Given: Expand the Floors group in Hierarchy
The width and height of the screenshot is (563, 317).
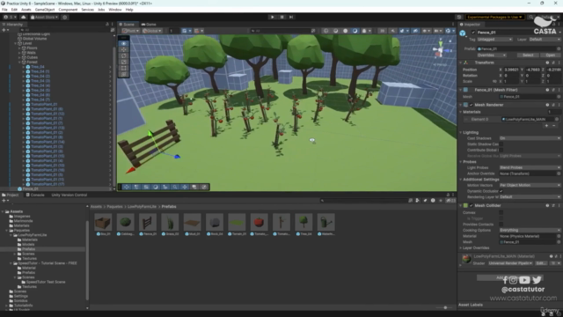Looking at the screenshot, I should 19,48.
